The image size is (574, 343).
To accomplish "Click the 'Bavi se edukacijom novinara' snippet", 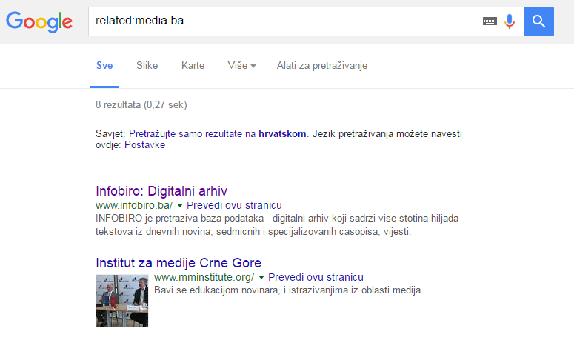I will (x=288, y=290).
